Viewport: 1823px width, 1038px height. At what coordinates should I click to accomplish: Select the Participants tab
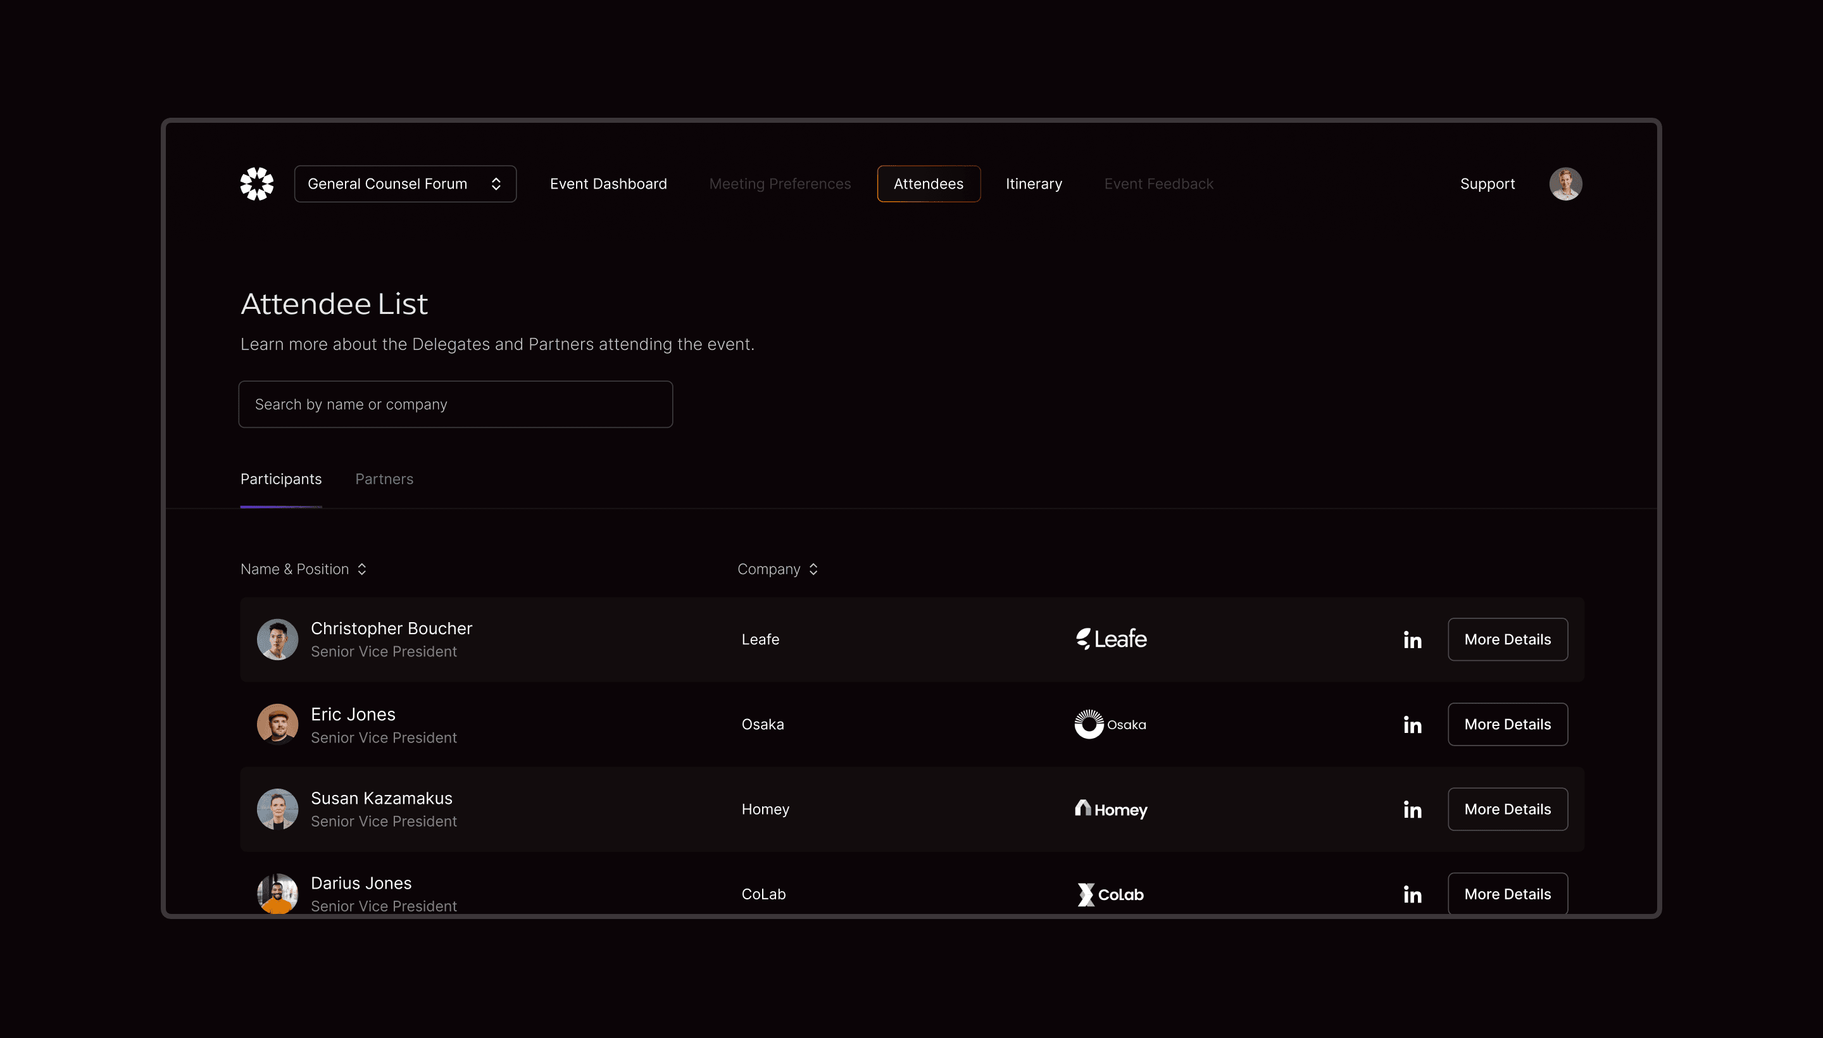(x=281, y=479)
